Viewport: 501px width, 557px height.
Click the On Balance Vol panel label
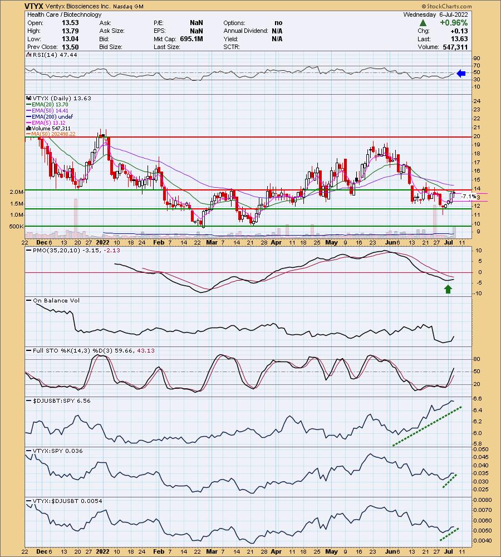(56, 301)
